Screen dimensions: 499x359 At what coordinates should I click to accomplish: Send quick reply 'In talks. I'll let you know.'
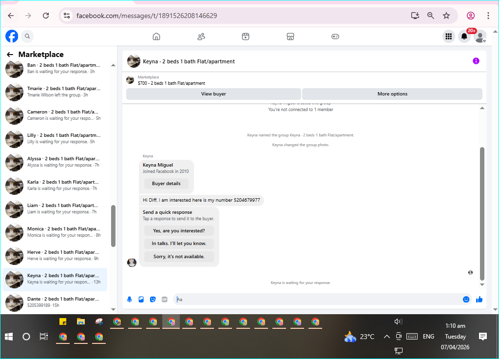[x=179, y=244]
